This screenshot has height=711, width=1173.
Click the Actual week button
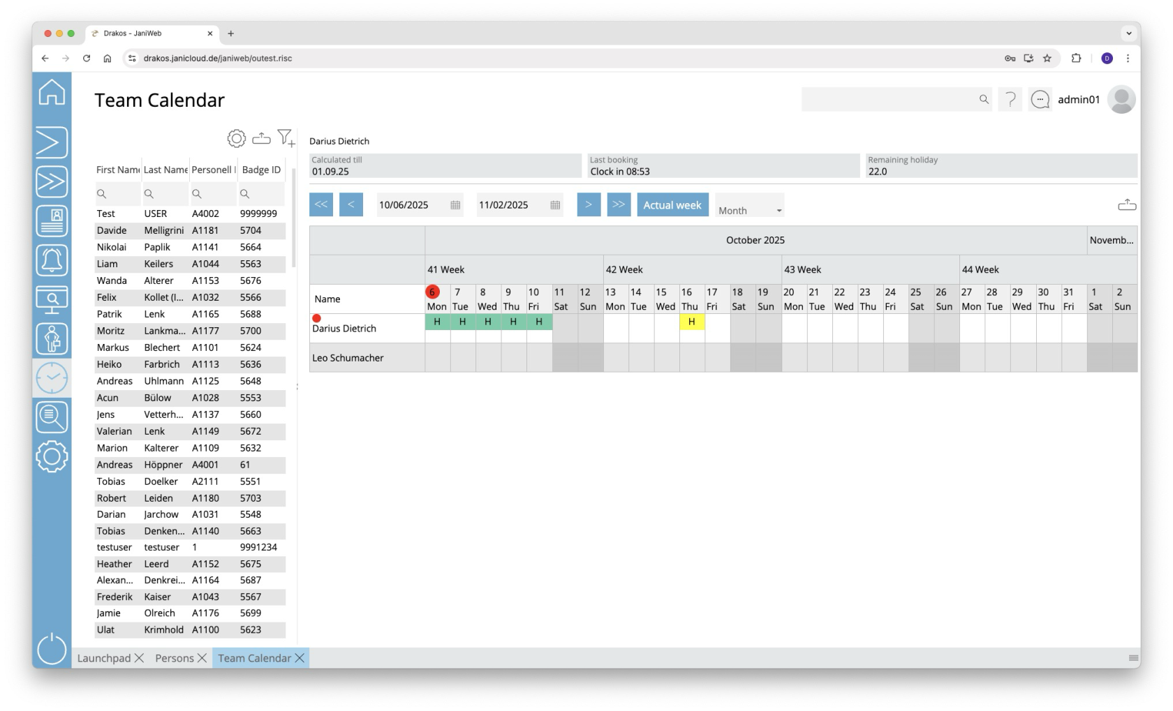click(x=672, y=205)
